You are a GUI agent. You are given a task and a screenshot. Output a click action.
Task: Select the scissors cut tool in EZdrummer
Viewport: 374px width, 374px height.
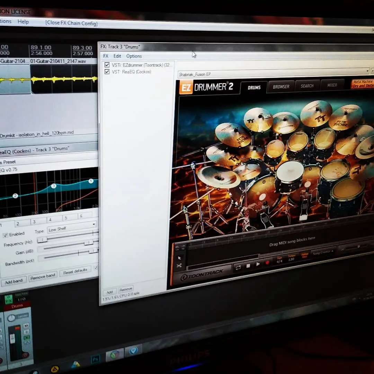pyautogui.click(x=179, y=266)
